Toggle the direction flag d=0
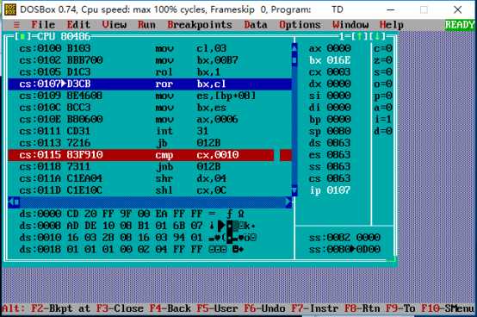 (x=383, y=131)
